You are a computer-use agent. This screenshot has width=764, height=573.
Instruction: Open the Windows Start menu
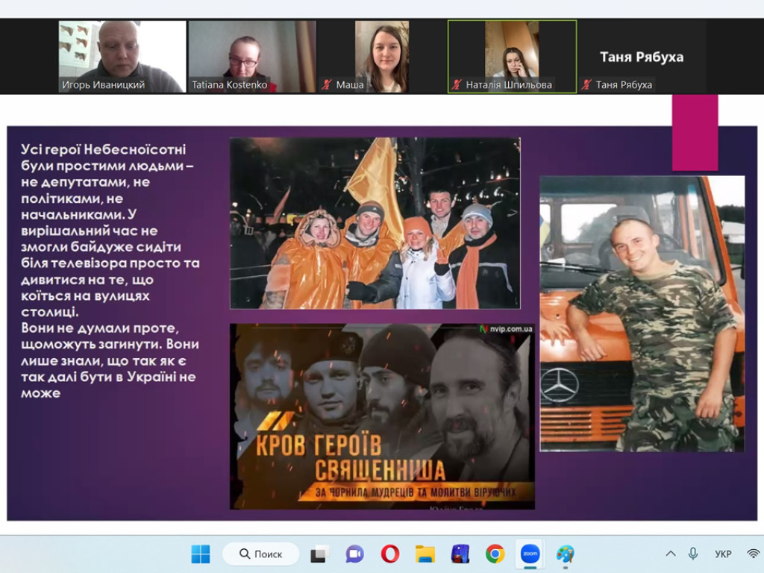pyautogui.click(x=200, y=554)
